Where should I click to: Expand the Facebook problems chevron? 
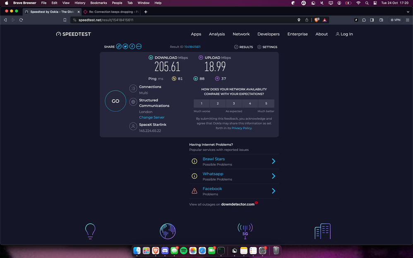pyautogui.click(x=274, y=191)
